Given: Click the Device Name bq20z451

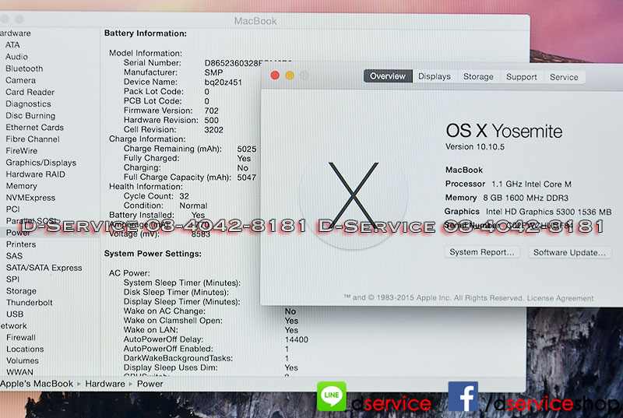Looking at the screenshot, I should click(223, 83).
